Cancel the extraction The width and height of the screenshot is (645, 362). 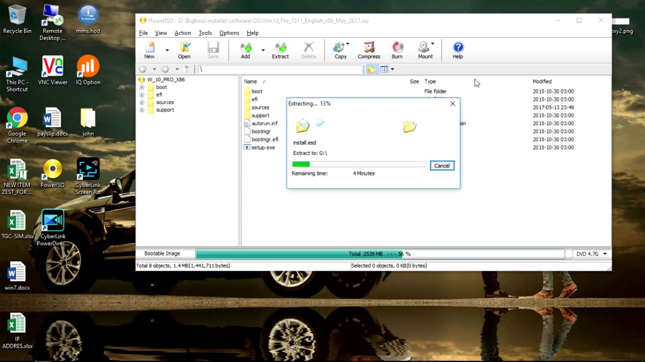point(442,166)
